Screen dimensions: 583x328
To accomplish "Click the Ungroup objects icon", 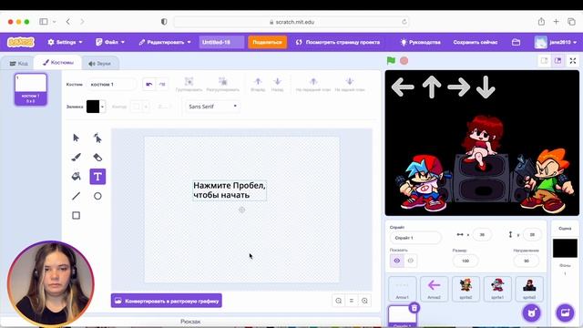I will click(222, 81).
